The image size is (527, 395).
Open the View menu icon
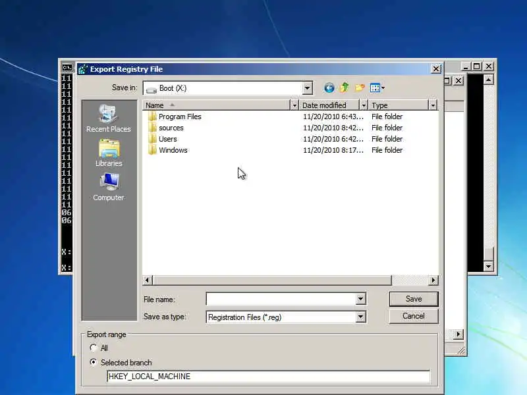pyautogui.click(x=377, y=88)
